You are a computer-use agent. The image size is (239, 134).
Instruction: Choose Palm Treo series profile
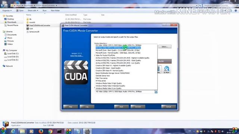pos(102,78)
